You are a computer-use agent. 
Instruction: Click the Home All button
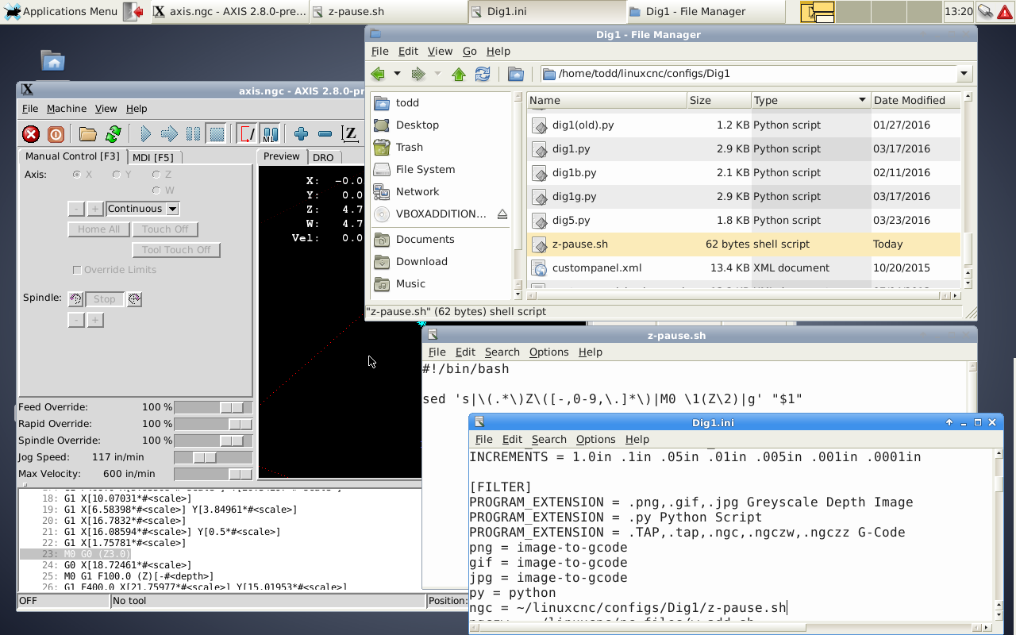click(x=98, y=229)
